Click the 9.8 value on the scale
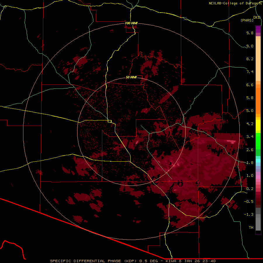Image resolution: width=263 pixels, height=263 pixels. click(x=250, y=33)
